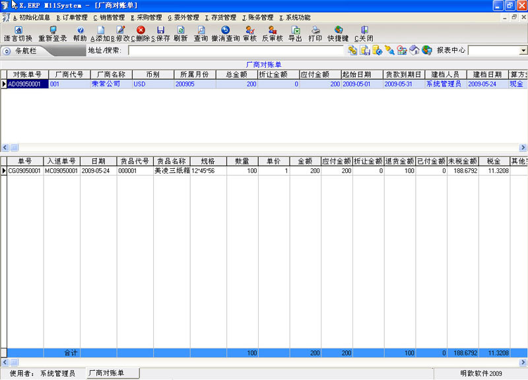Screen dimensions: 528x380
Task: Open the X.系统功能 menu
Action: [295, 18]
